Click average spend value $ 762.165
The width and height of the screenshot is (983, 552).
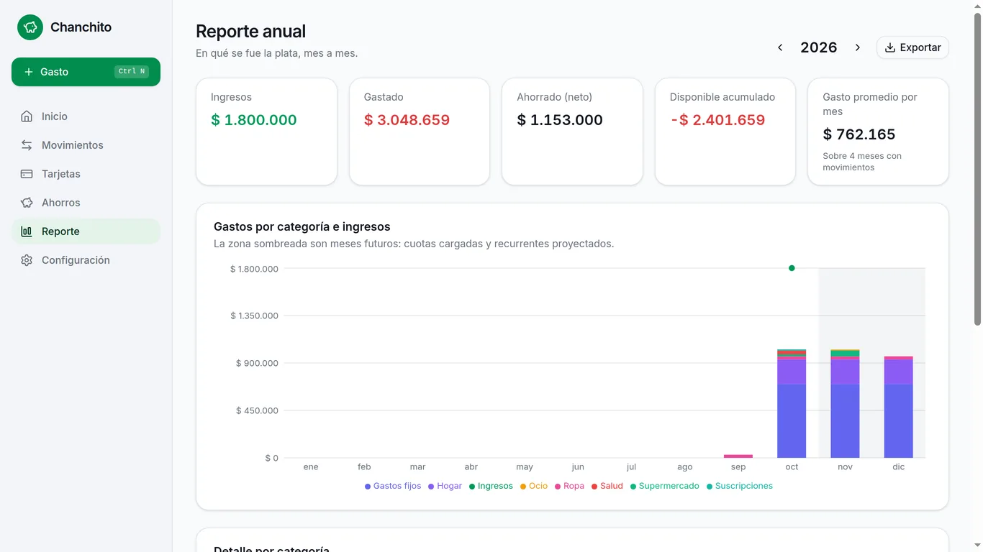click(x=859, y=134)
